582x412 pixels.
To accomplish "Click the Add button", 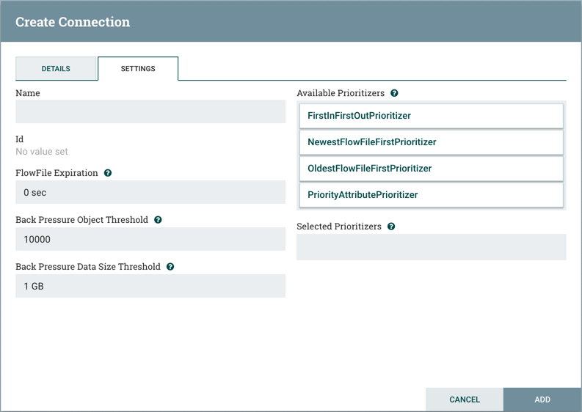I will coord(542,400).
